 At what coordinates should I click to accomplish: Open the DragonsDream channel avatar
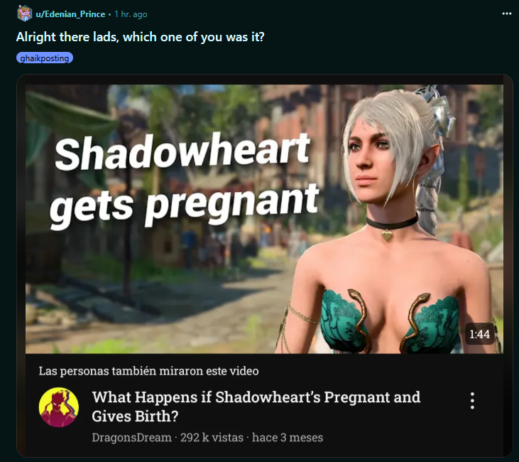click(59, 407)
